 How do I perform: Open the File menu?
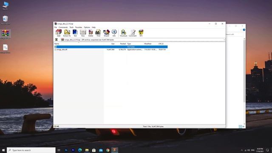[x=56, y=27]
